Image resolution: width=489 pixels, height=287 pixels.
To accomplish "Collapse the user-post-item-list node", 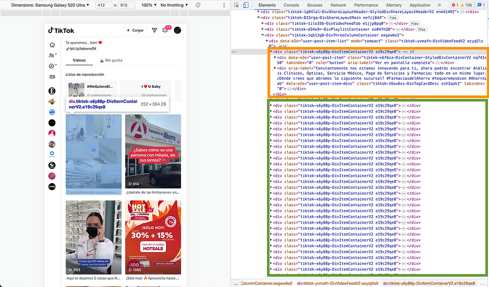I will pyautogui.click(x=266, y=41).
